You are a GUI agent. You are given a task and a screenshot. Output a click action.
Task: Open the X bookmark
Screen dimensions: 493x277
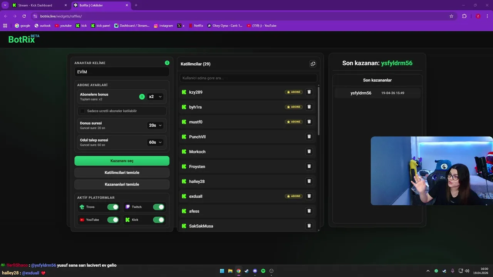click(x=181, y=26)
